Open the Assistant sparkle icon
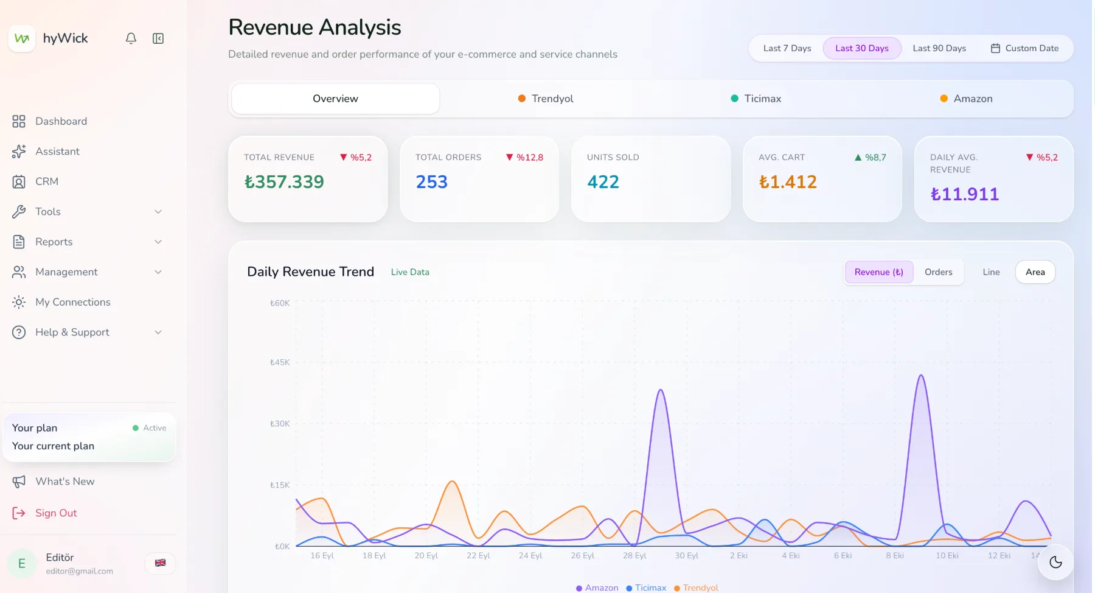Screen dimensions: 1095x593 coord(19,152)
